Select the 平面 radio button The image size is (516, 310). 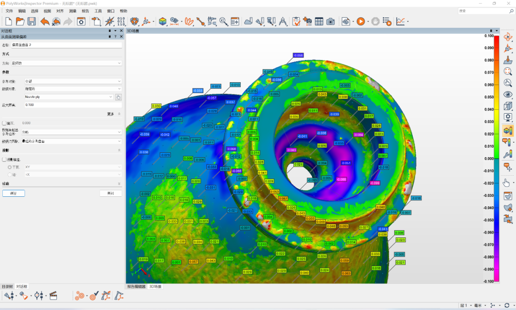pos(10,167)
